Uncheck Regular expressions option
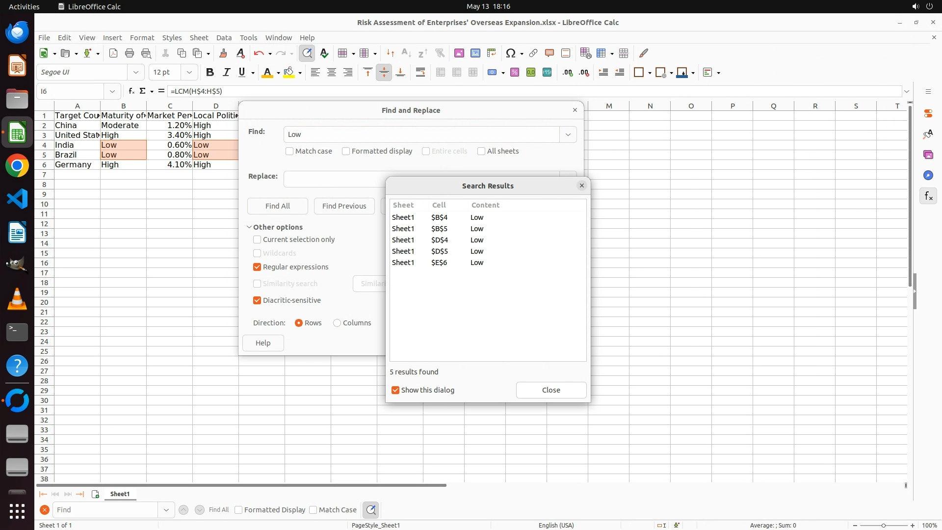Screen dimensions: 942x530 point(257,267)
